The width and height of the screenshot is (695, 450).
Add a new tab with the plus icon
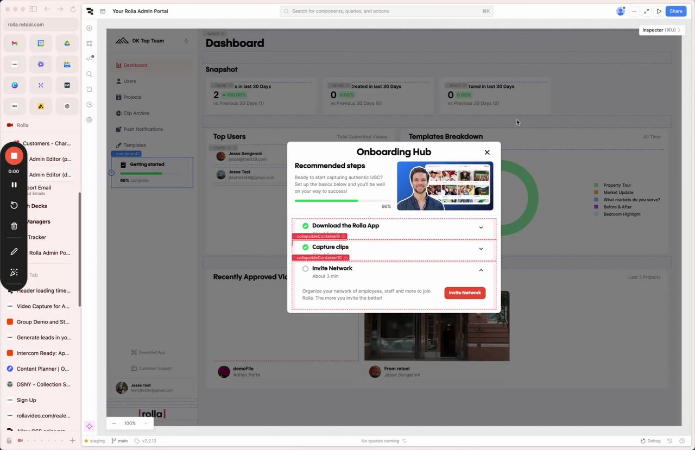click(x=72, y=440)
